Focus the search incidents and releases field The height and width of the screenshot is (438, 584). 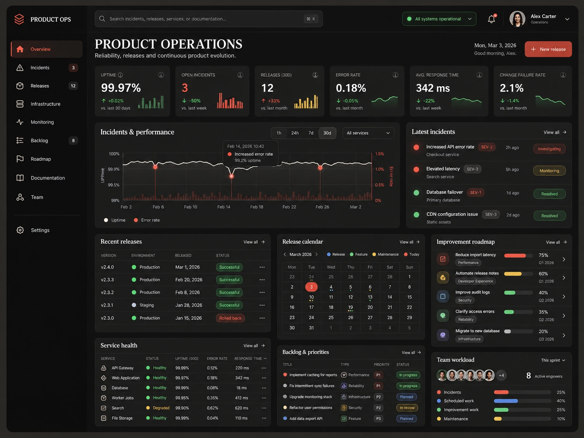tap(209, 19)
